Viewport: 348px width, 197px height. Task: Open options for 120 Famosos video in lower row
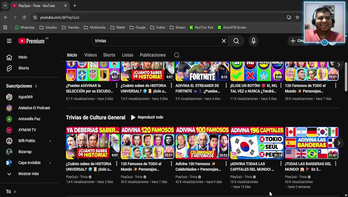click(171, 164)
